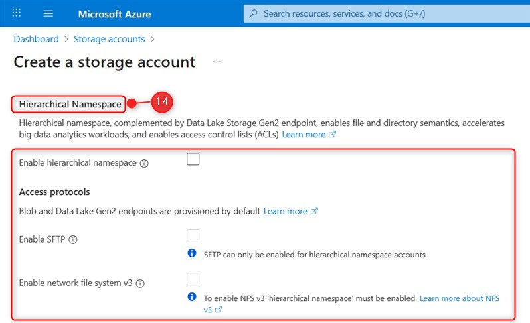
Task: Open the ellipsis menu beside page title
Action: [x=217, y=62]
